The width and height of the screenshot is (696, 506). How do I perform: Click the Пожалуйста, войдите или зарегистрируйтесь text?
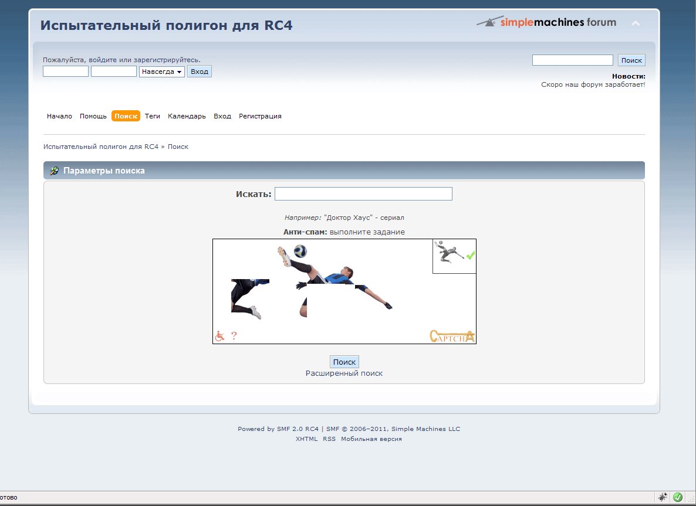pos(121,60)
